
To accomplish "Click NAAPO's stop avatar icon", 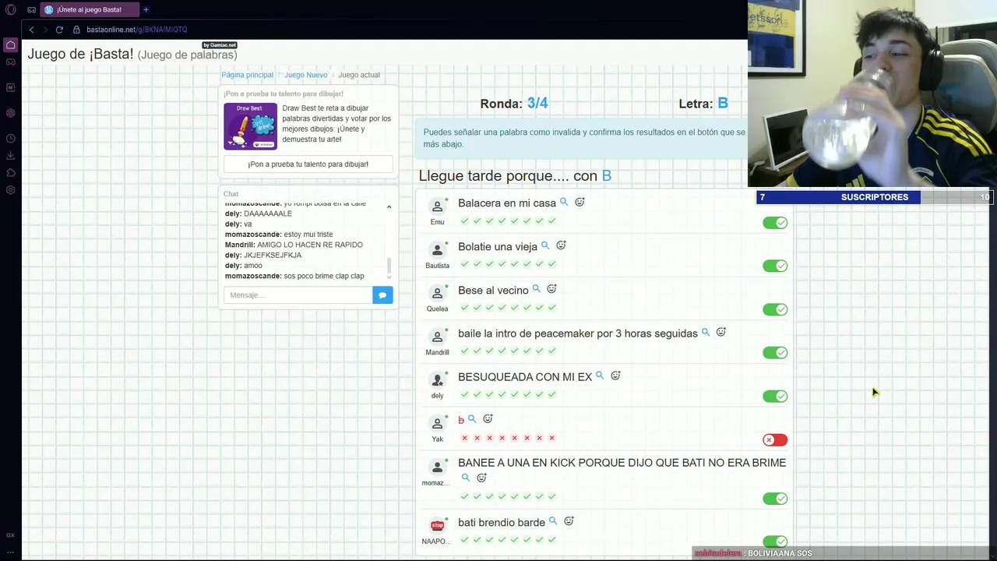I will point(437,525).
